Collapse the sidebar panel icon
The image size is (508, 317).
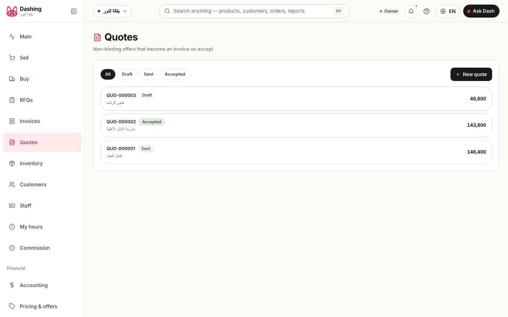[74, 11]
